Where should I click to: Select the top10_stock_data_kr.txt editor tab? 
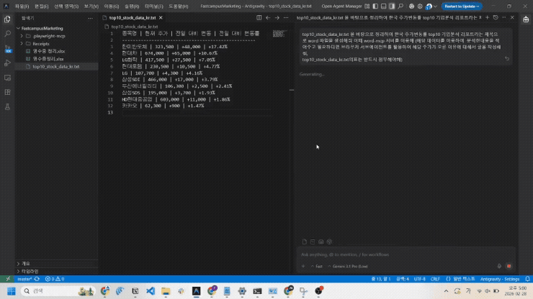pyautogui.click(x=133, y=18)
